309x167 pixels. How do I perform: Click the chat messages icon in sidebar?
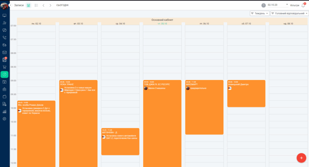coord(5,30)
